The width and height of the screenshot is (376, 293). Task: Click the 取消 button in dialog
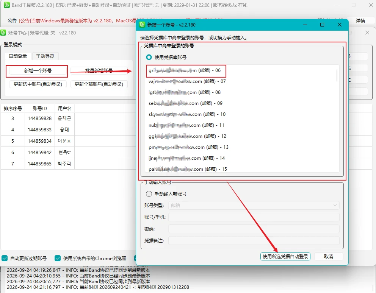coord(329,257)
